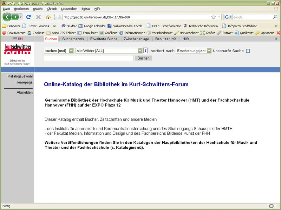Open the Cover-Paradies bookmark

pyautogui.click(x=41, y=26)
